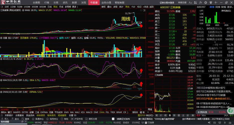Screen dimensions: 234x125
Task: Open 沪深市场 market
Action: [77, 119]
